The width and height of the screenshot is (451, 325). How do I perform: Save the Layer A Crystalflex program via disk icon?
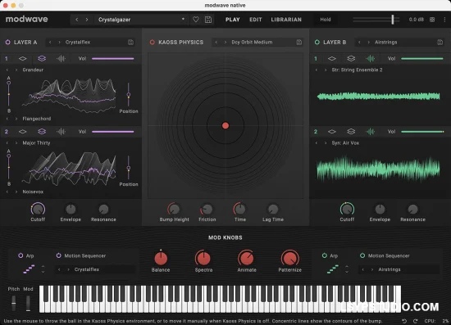click(130, 43)
